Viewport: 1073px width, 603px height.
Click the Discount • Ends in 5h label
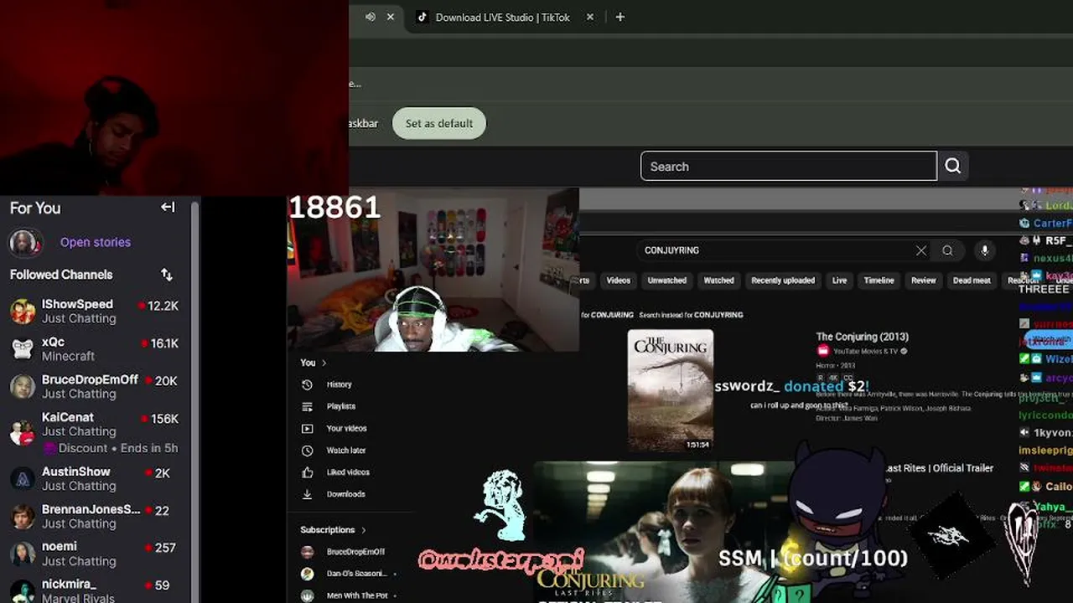pyautogui.click(x=118, y=448)
